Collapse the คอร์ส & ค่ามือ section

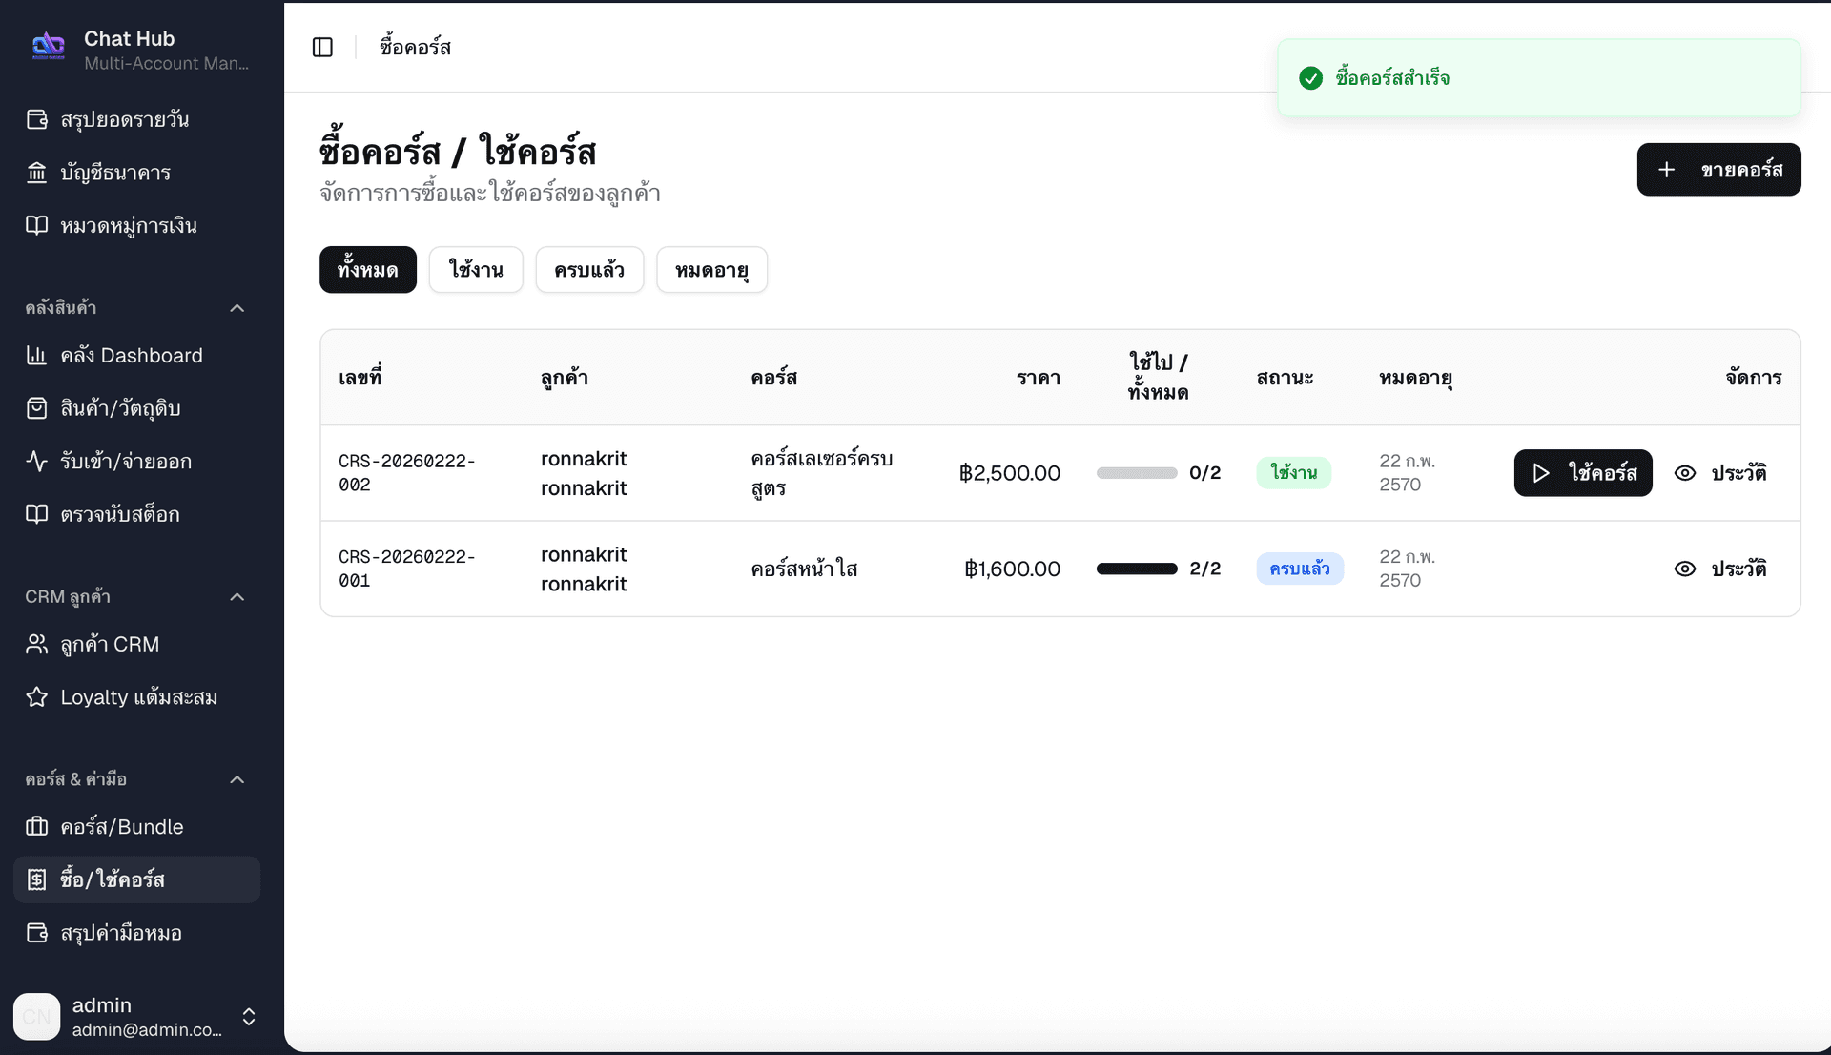[x=237, y=779]
